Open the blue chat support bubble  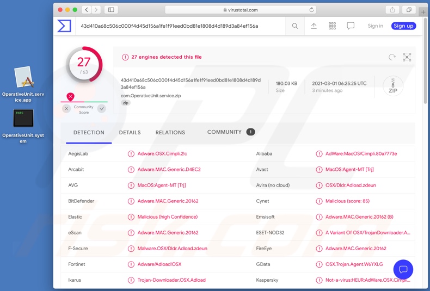click(x=403, y=269)
